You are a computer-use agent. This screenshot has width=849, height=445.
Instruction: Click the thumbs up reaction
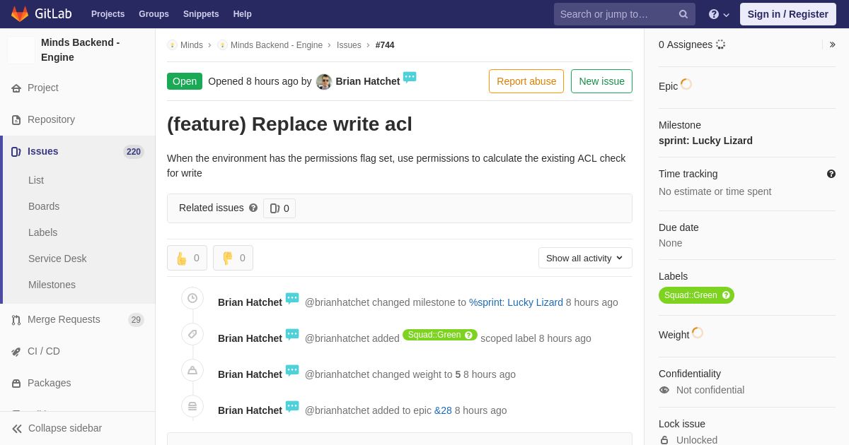[187, 258]
